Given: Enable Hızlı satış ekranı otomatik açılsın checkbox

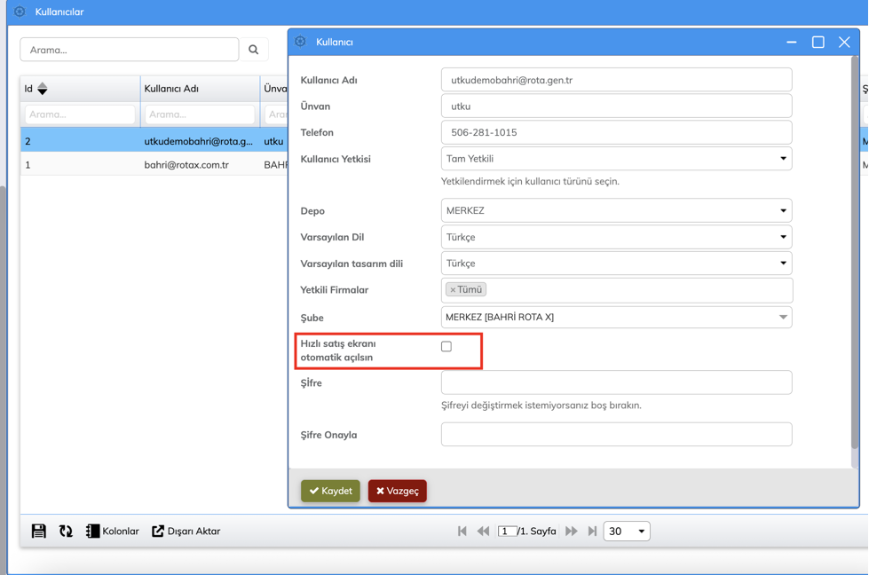Looking at the screenshot, I should (446, 346).
